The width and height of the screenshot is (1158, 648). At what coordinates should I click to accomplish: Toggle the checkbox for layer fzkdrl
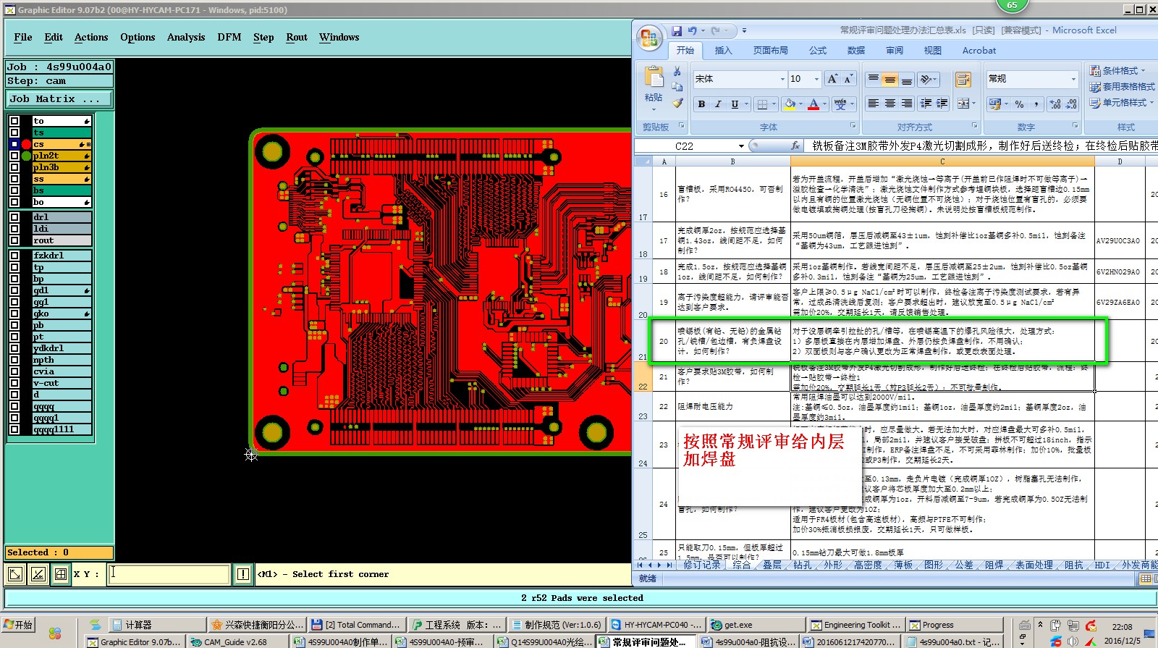click(14, 256)
